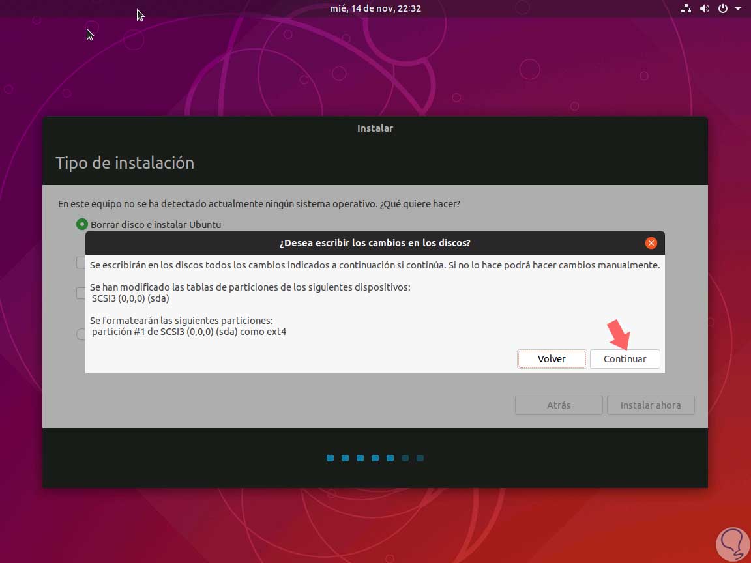Click the partición #1 como ext4 line

point(188,331)
